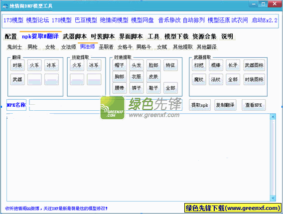Visit the 巴豆模型 link
This screenshot has height=214, width=283.
tap(86, 20)
